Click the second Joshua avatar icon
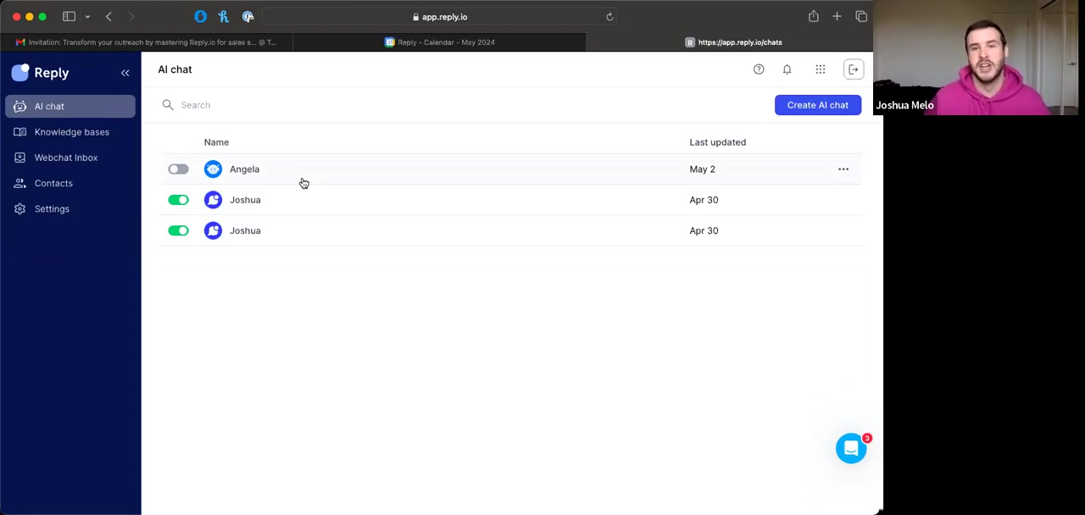The height and width of the screenshot is (515, 1085). 213,230
